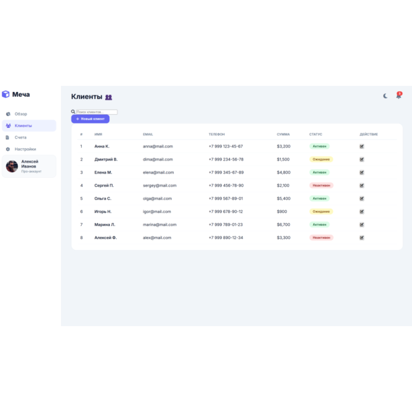Select email anna@mail.com
The width and height of the screenshot is (412, 412).
tap(158, 146)
